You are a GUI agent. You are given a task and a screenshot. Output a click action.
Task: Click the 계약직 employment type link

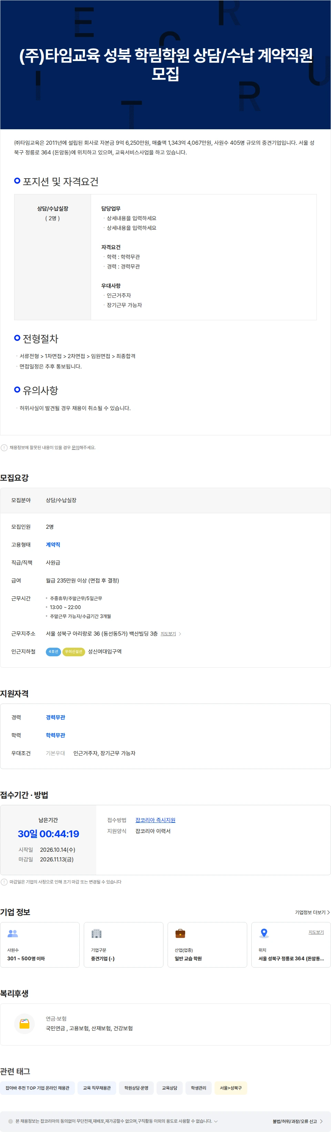click(x=53, y=545)
